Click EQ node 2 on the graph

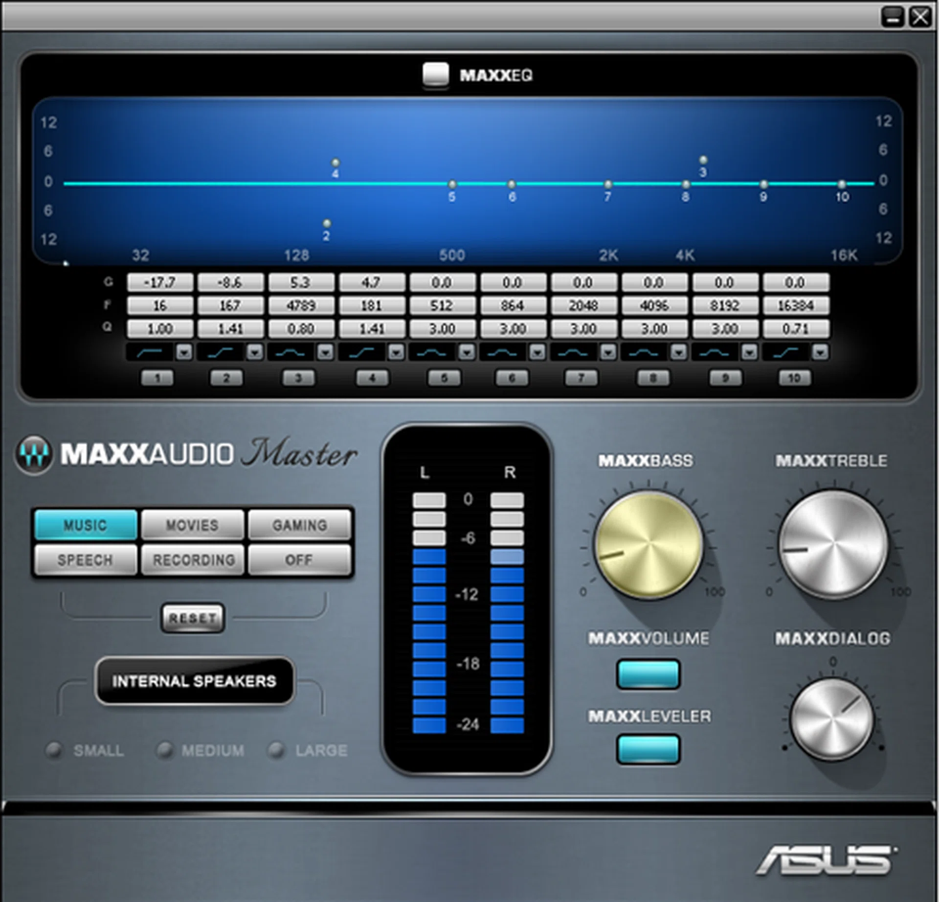(326, 224)
